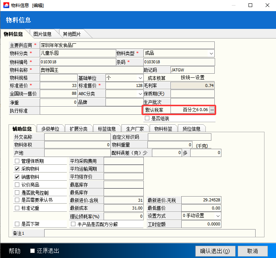Click the 物料重量 input field
Viewport: 276px width, 258px height.
170,145
